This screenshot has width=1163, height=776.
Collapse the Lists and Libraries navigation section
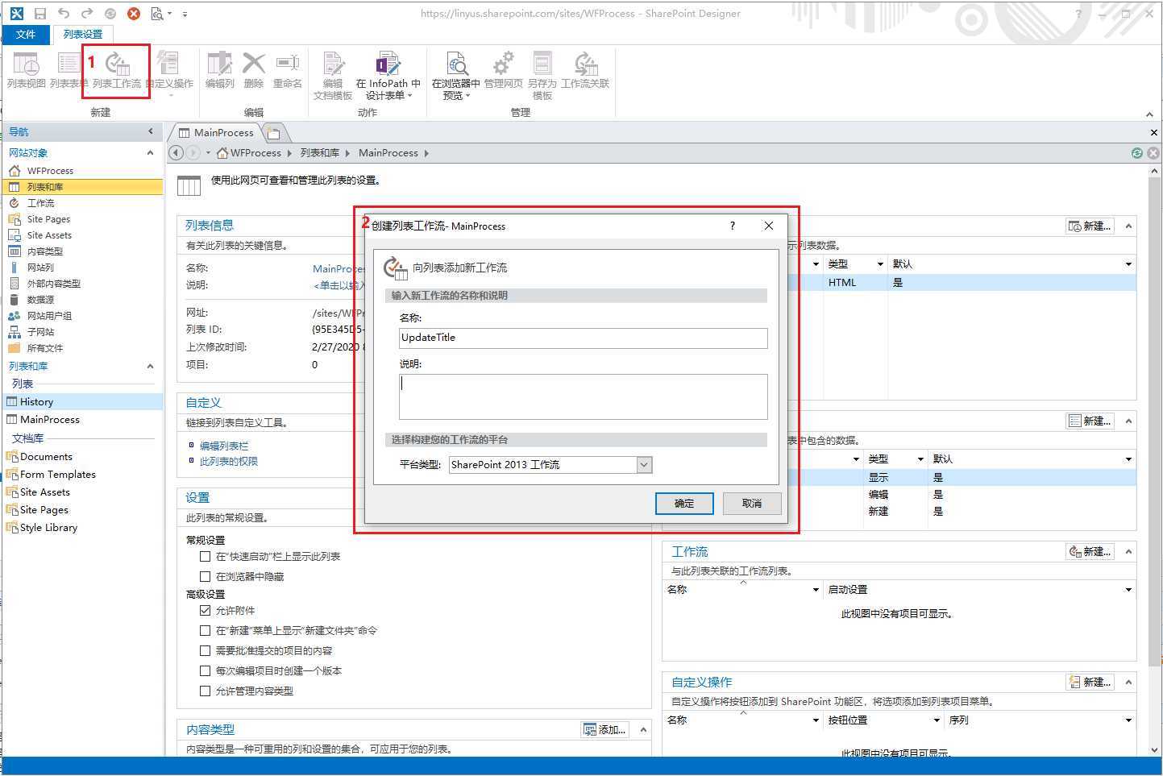(x=150, y=366)
